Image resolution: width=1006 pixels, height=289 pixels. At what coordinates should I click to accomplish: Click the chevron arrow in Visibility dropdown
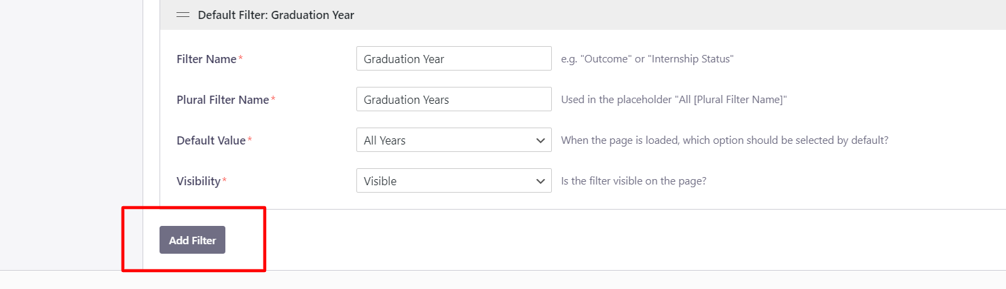click(x=540, y=181)
